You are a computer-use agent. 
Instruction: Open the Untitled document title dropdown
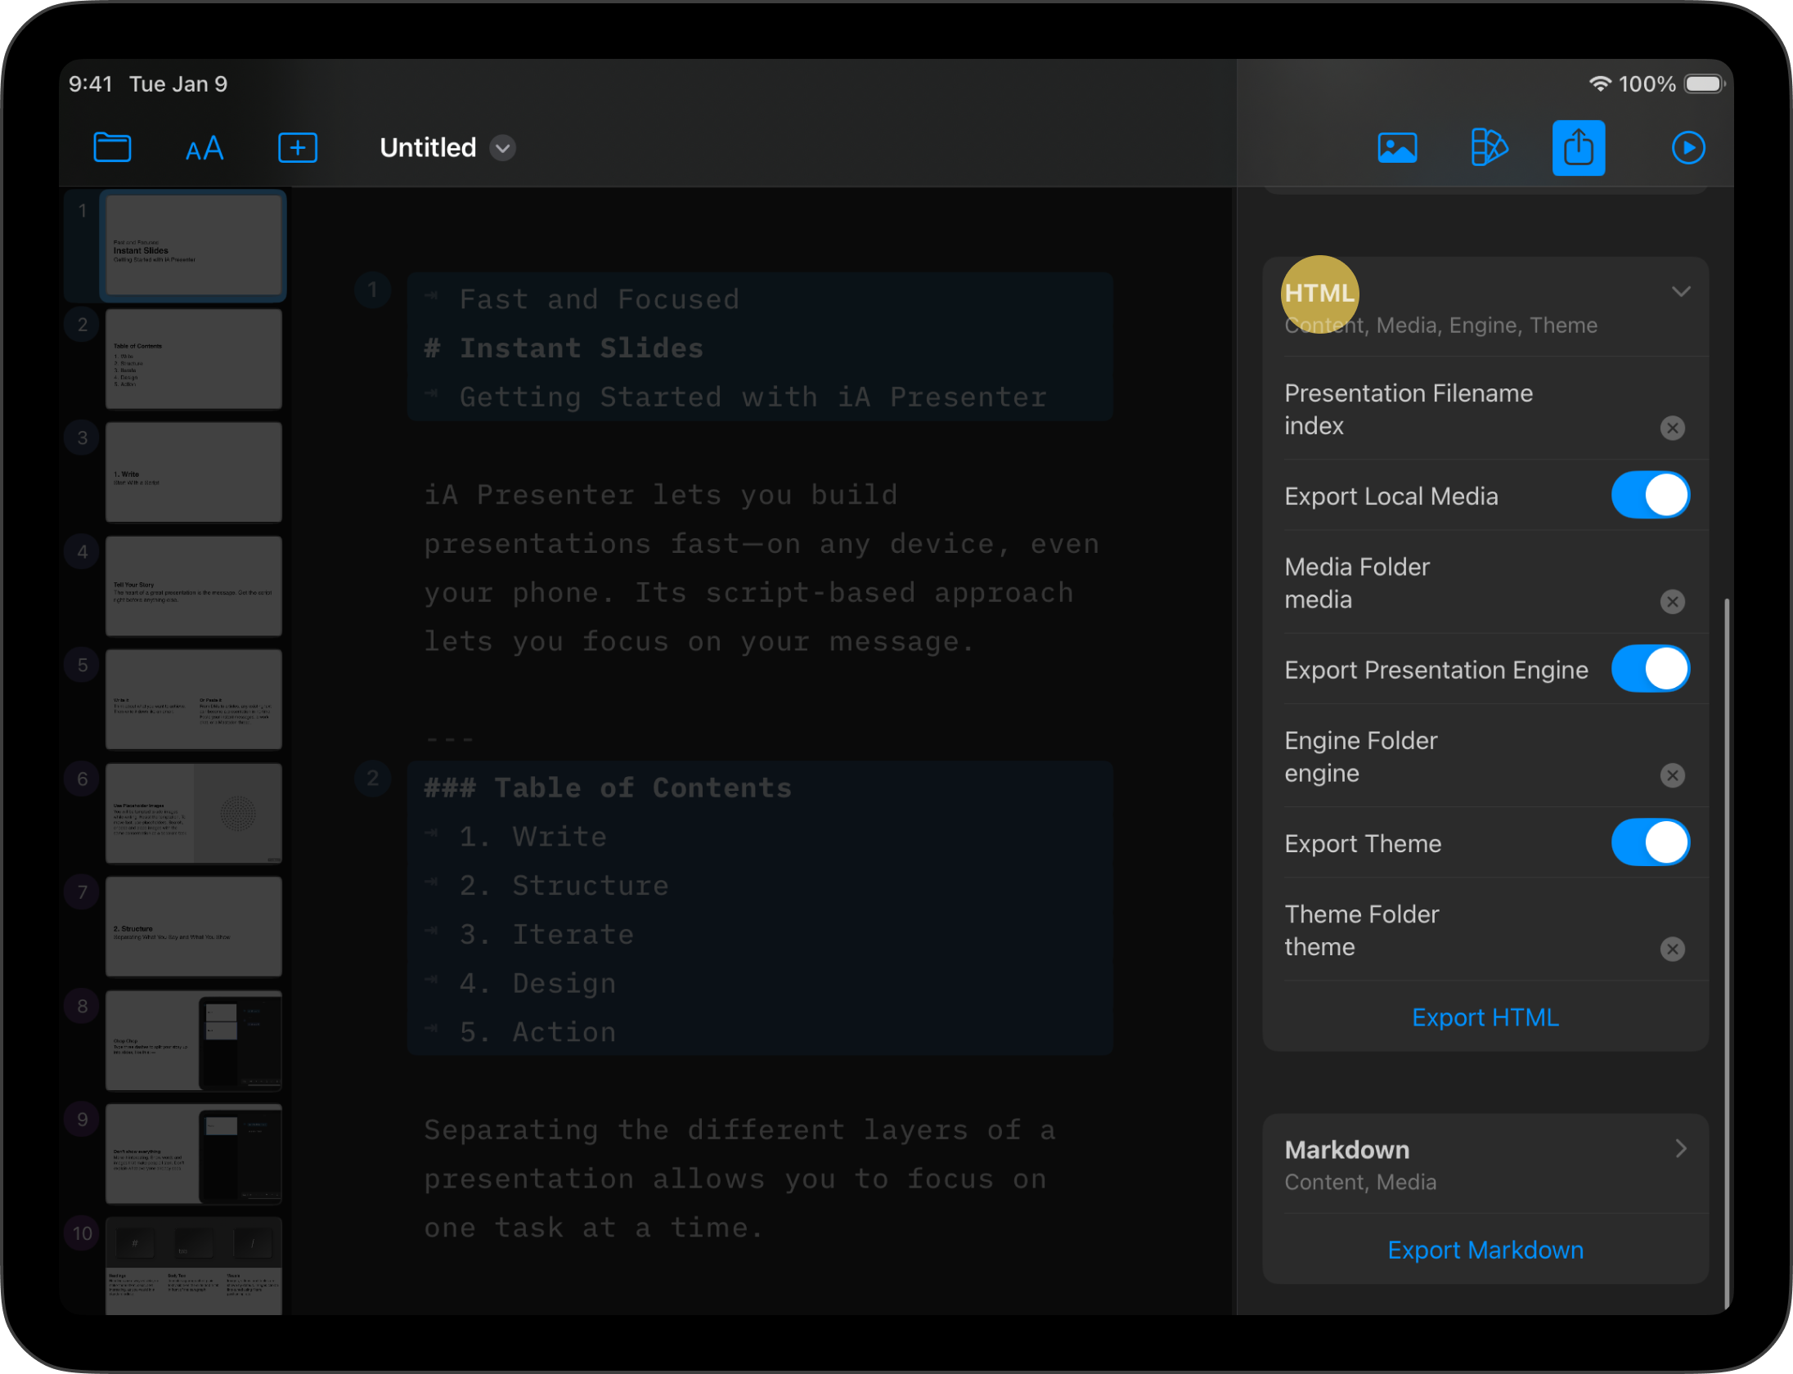(502, 148)
